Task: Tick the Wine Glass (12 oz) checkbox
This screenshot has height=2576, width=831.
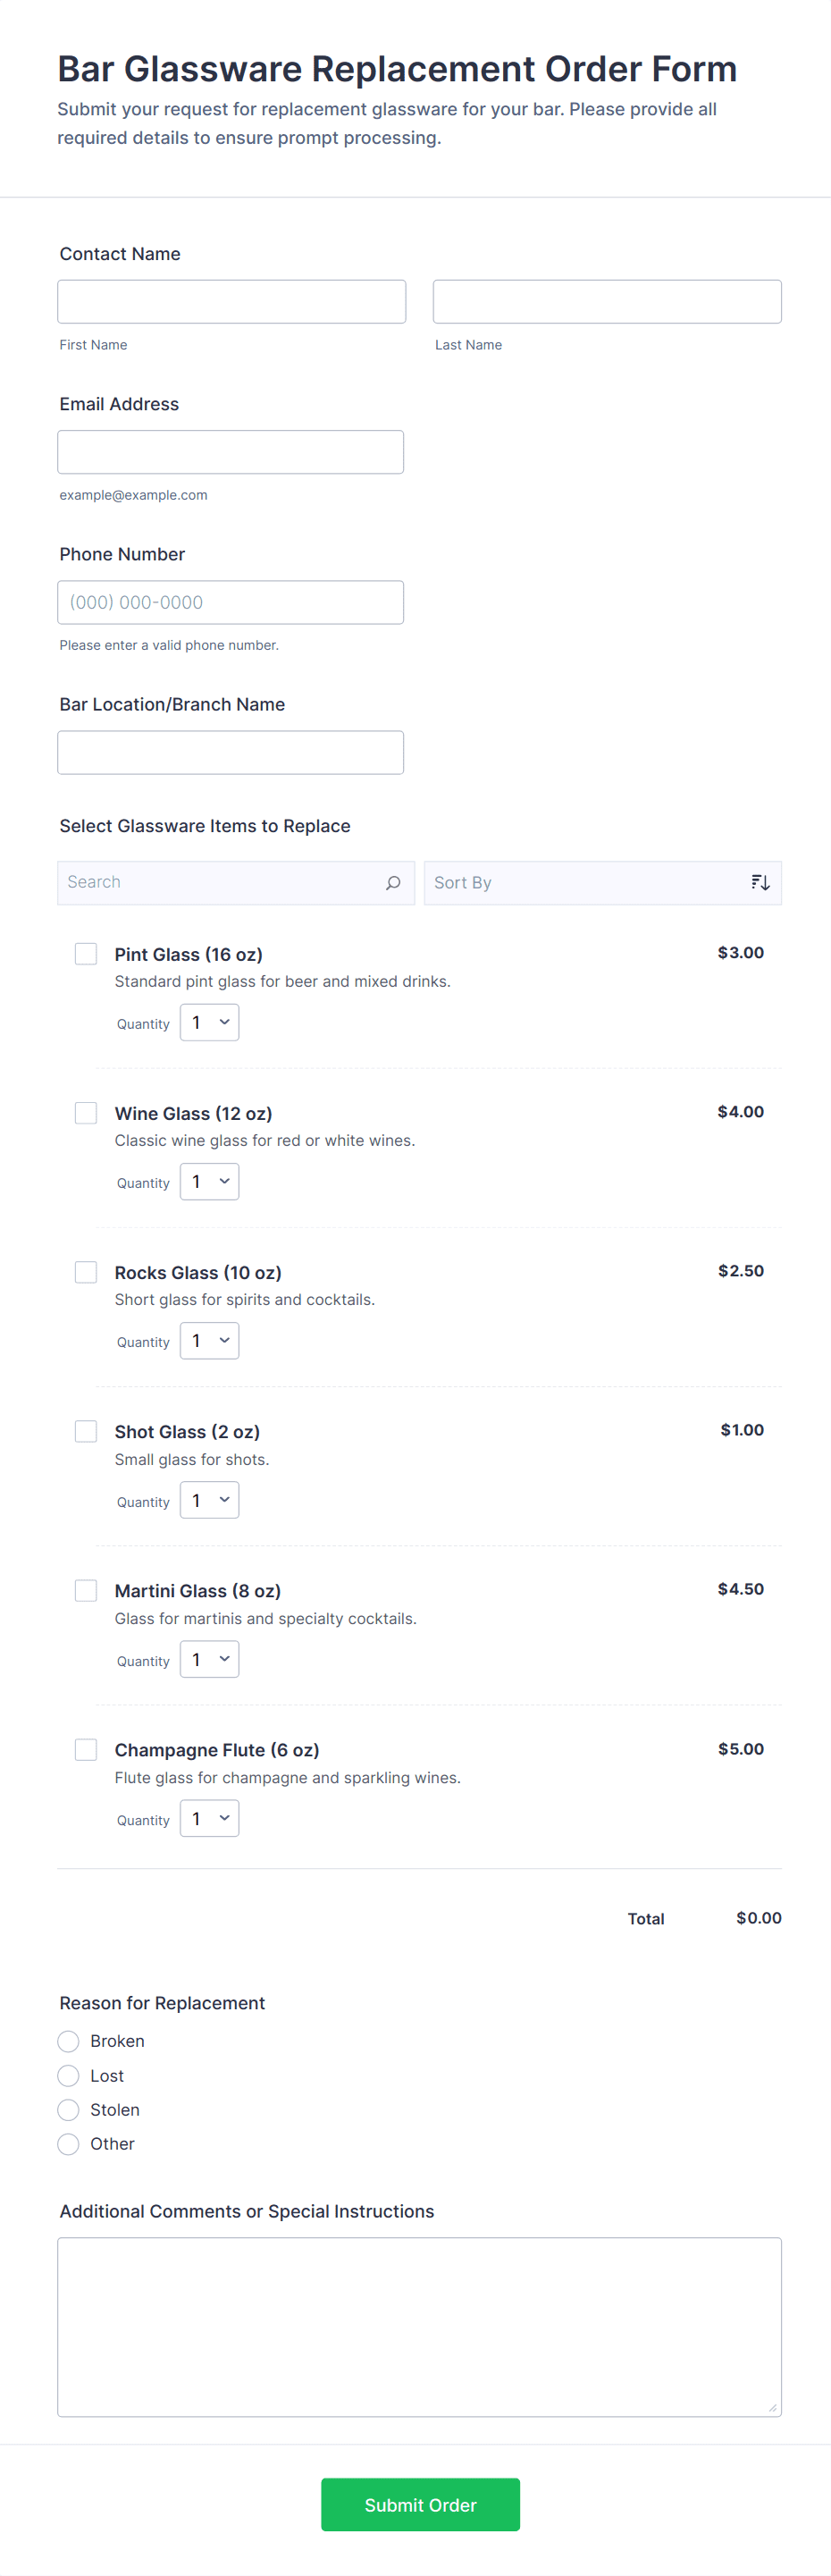Action: 86,1113
